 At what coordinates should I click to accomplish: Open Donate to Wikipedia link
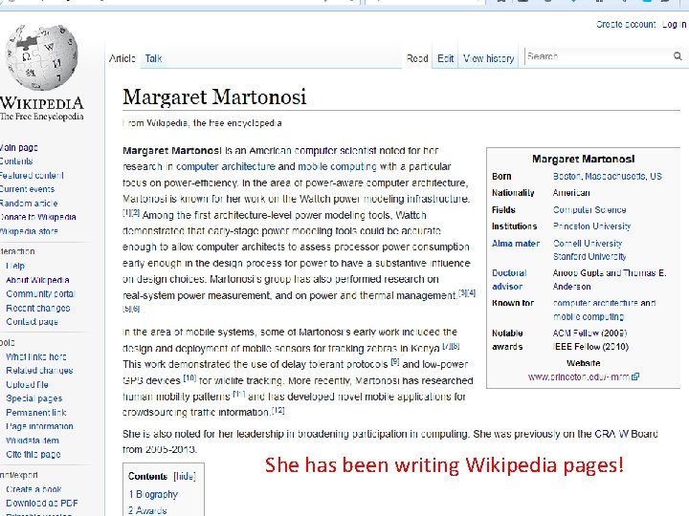click(37, 217)
